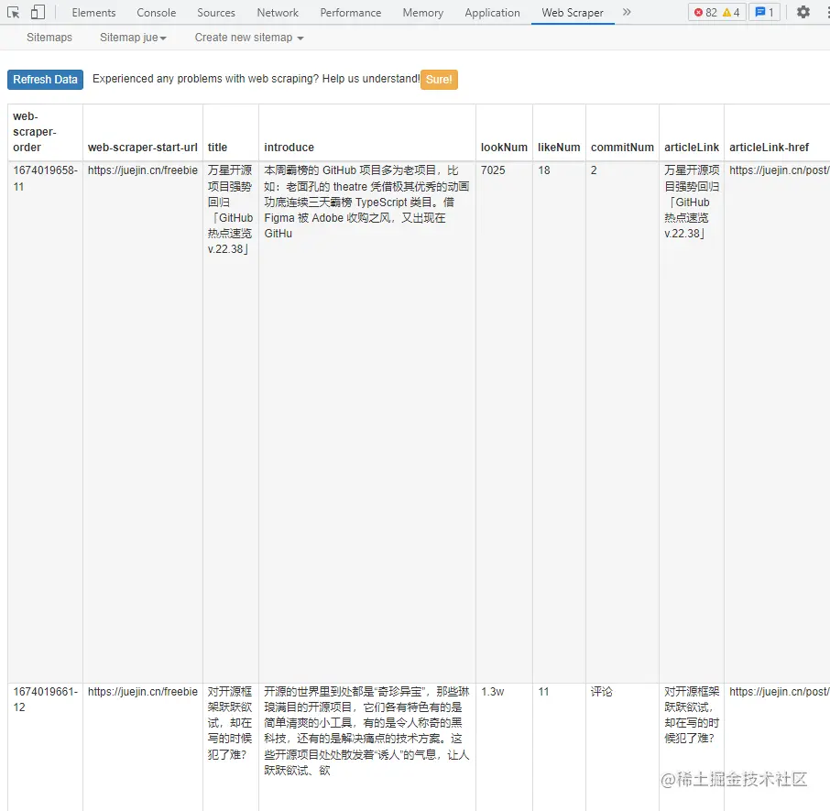830x811 pixels.
Task: Select the Memory tab
Action: 423,13
